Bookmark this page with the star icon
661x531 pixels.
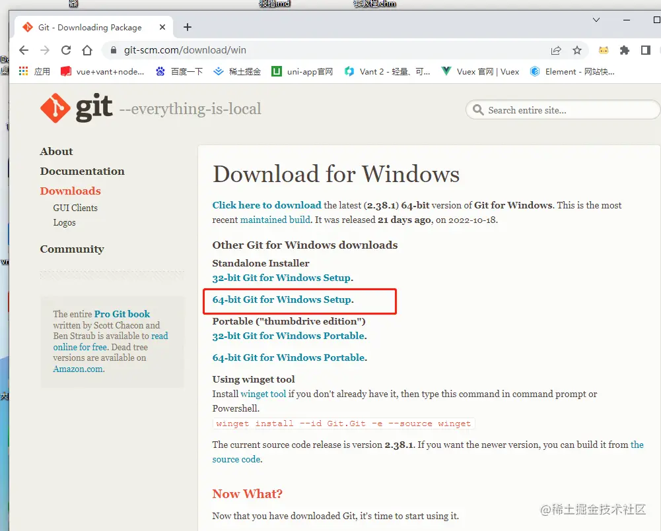click(577, 51)
